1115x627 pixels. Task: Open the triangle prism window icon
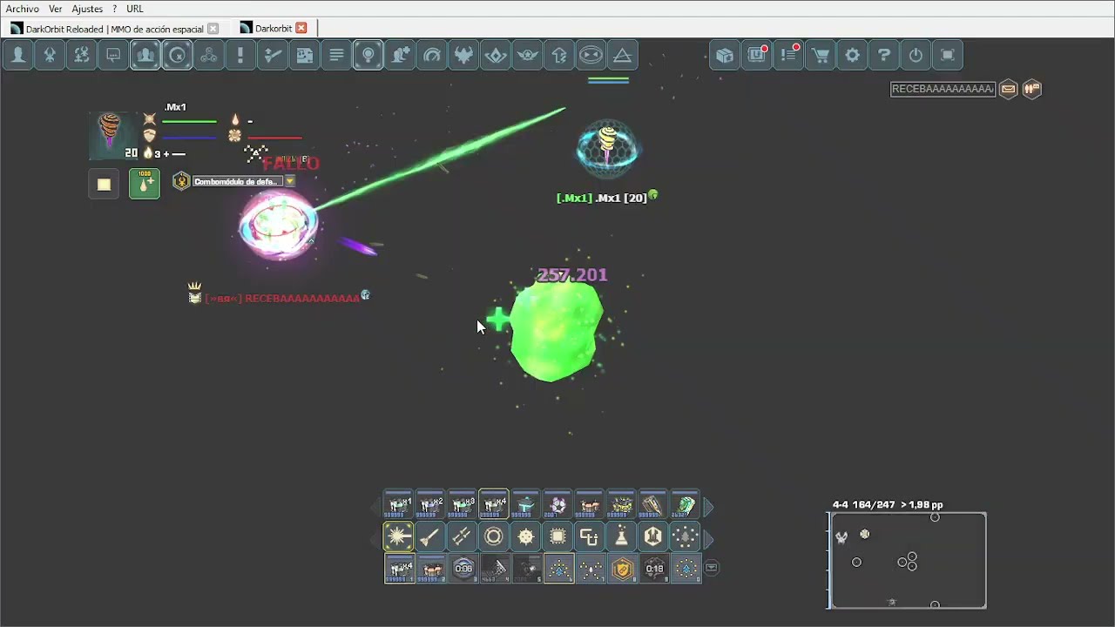coord(623,55)
